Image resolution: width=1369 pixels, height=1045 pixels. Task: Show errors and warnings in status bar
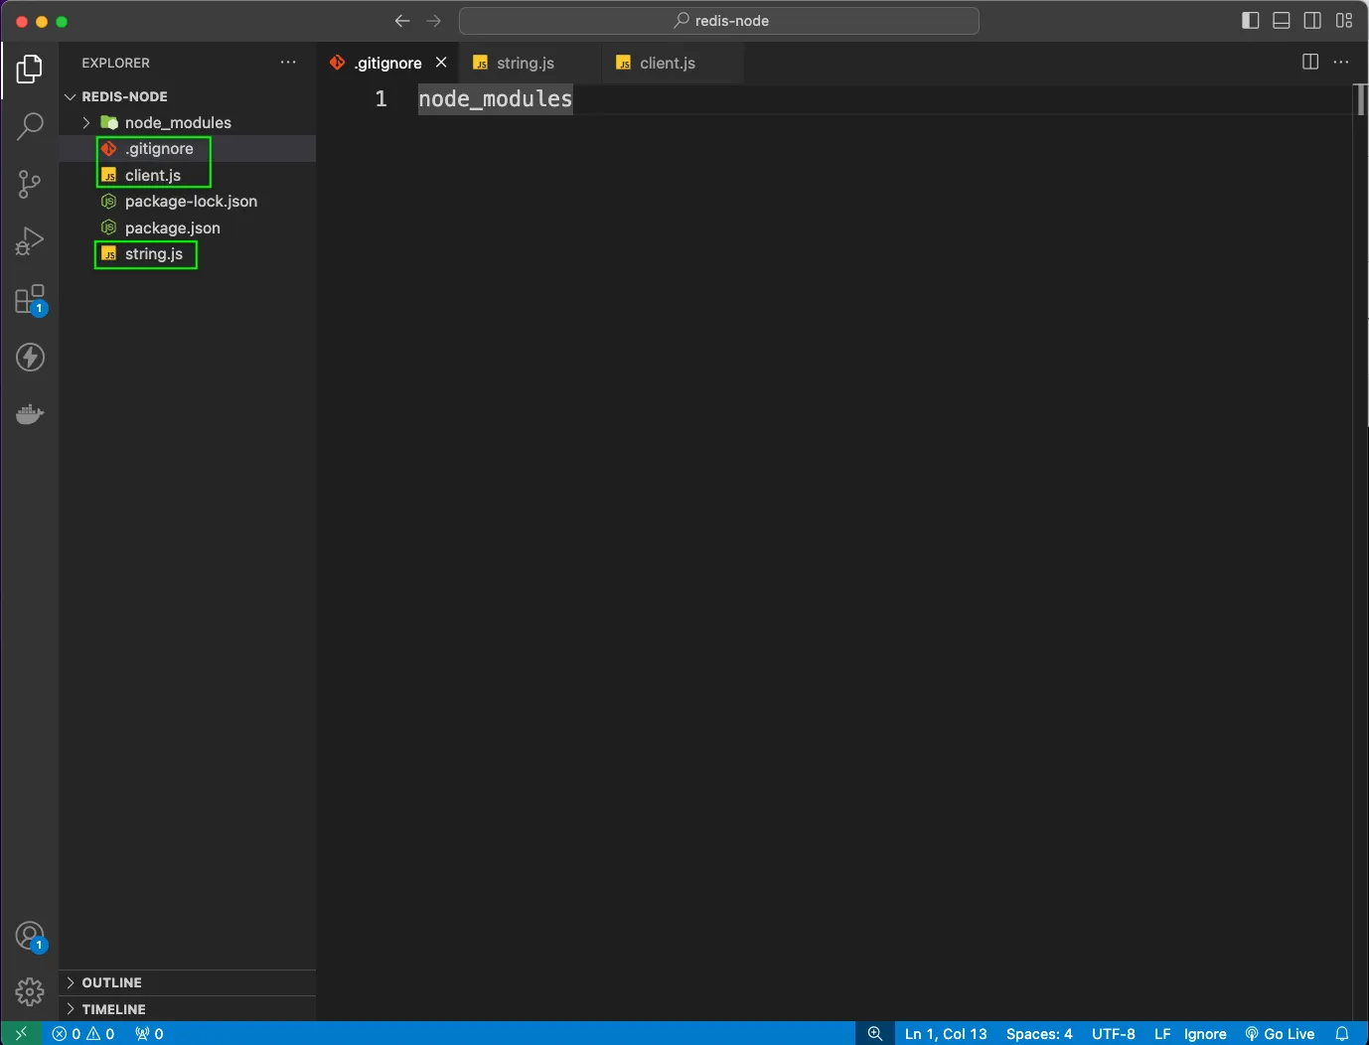click(x=83, y=1033)
